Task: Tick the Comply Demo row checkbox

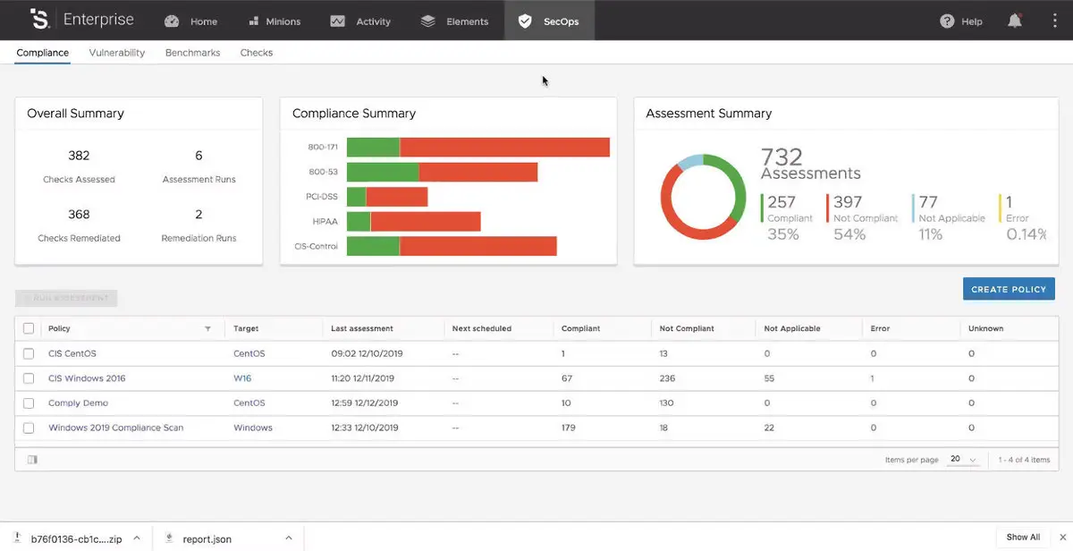Action: [x=29, y=403]
